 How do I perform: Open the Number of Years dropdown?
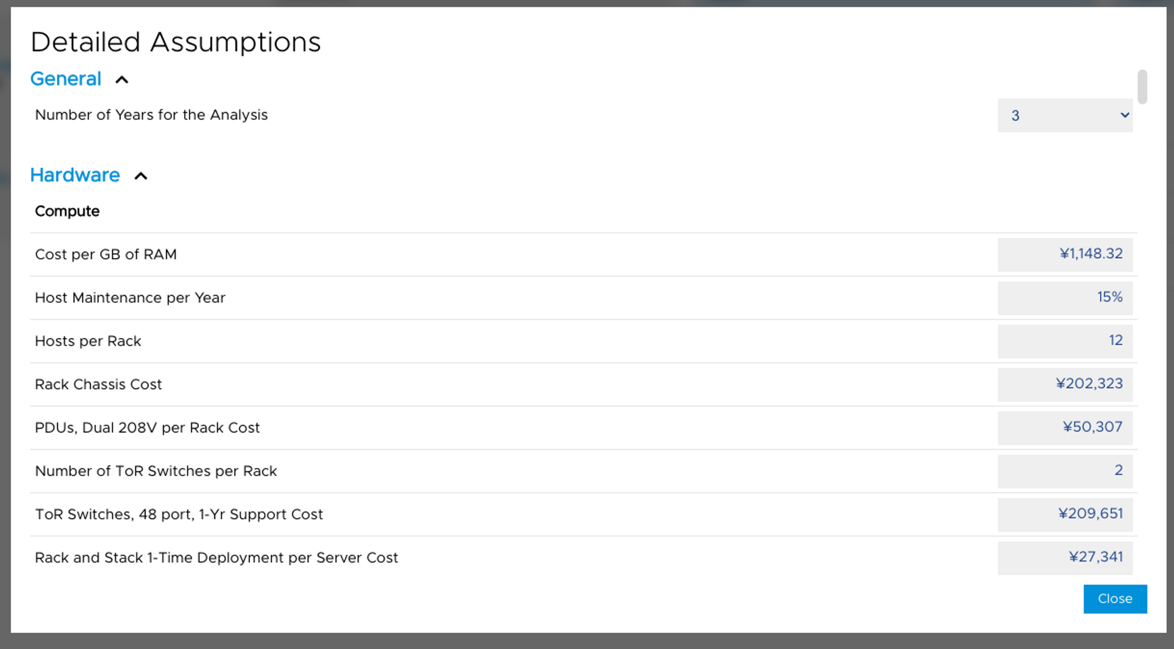point(1065,116)
